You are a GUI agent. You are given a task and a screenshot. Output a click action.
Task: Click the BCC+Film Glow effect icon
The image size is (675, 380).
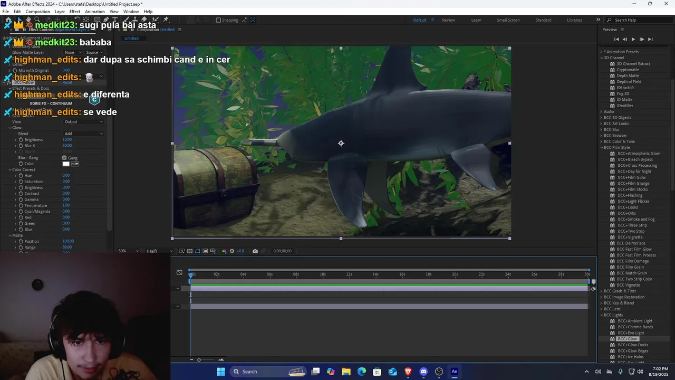tap(613, 177)
